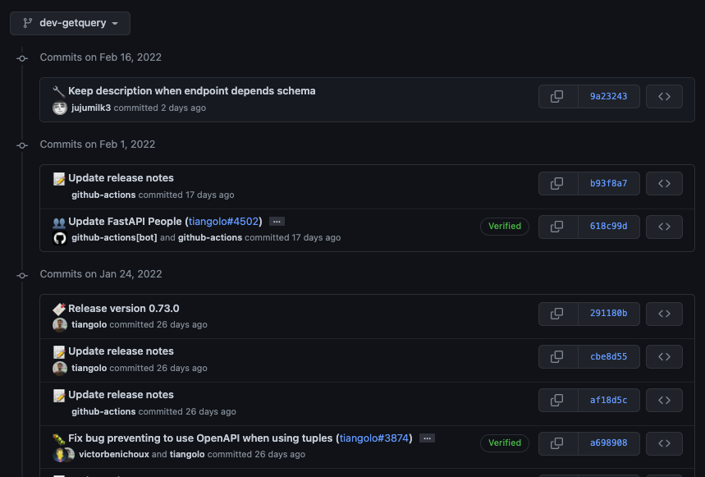Open the dev-getquery branch dropdown
Screen dimensions: 705x477
[x=70, y=23]
